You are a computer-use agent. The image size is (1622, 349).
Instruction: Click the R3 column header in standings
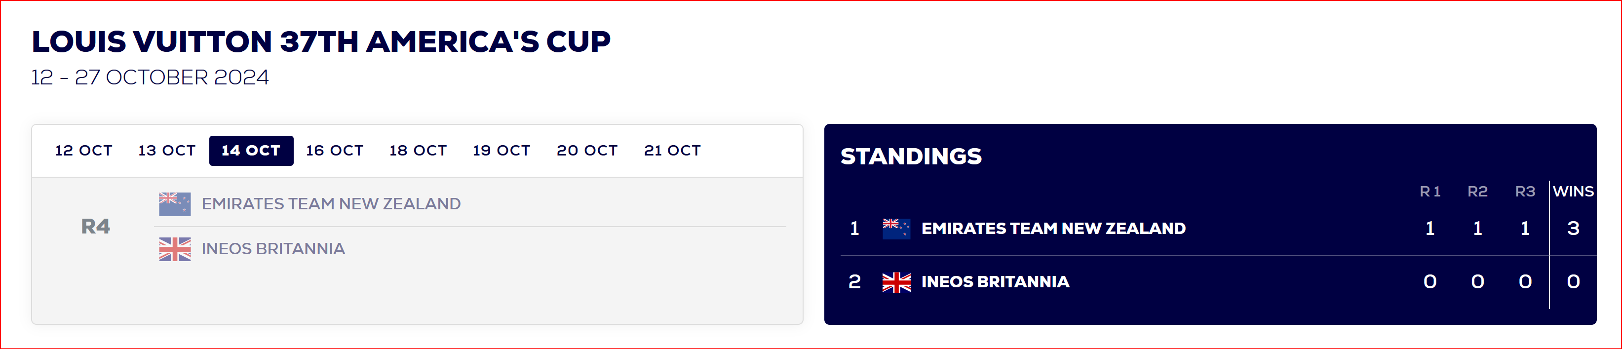tap(1525, 192)
